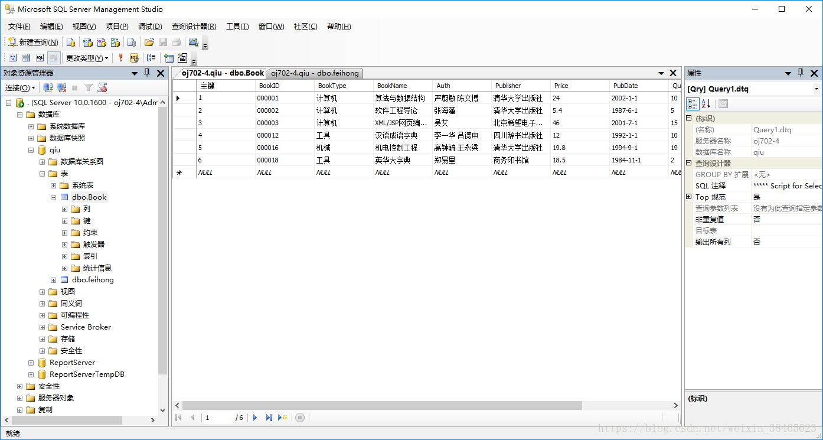The height and width of the screenshot is (440, 823).
Task: Click the Verify SQL Syntax icon
Action: coord(134,58)
